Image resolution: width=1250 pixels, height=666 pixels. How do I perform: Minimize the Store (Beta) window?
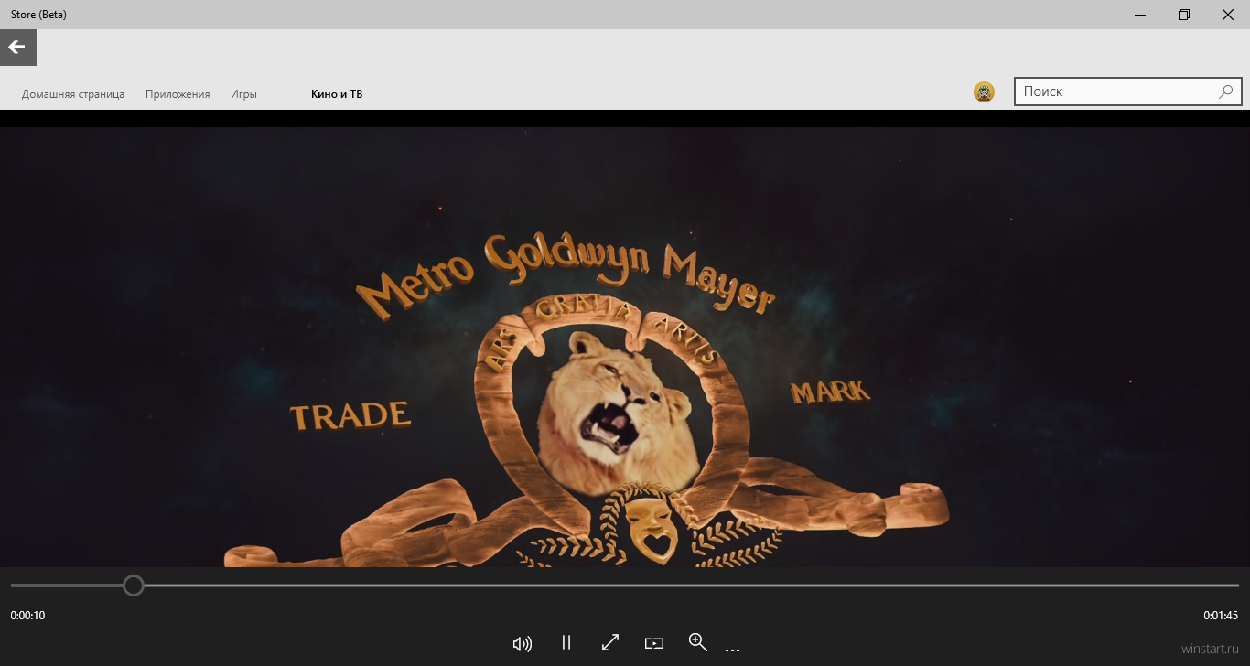pyautogui.click(x=1140, y=15)
